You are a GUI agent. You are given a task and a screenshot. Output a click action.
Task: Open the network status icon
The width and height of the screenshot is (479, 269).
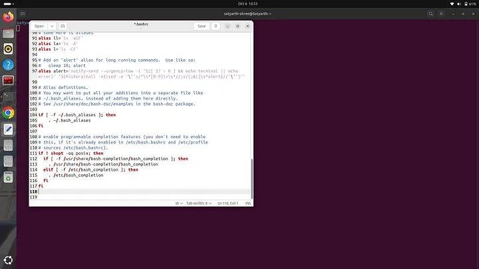[x=452, y=4]
